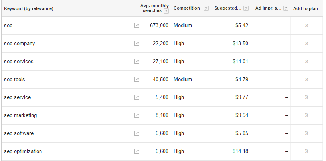
Task: Sort table by Competition column
Action: pyautogui.click(x=186, y=8)
